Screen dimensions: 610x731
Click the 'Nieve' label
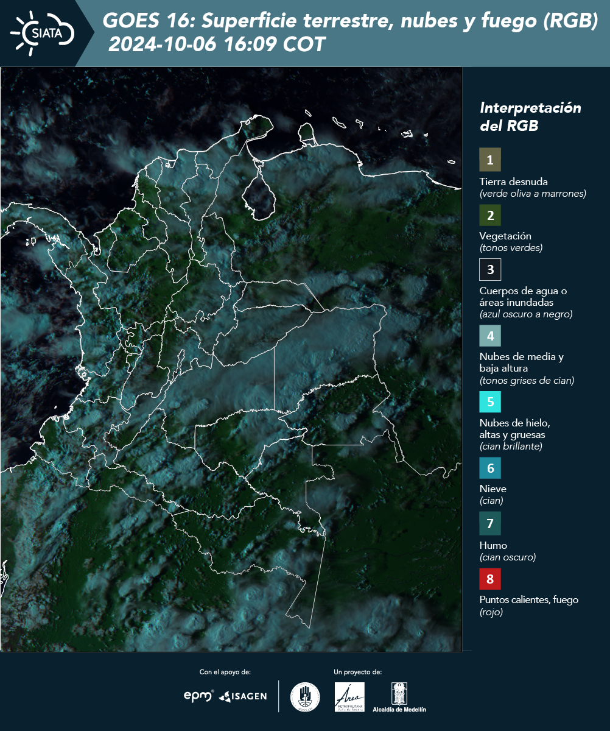coord(493,489)
